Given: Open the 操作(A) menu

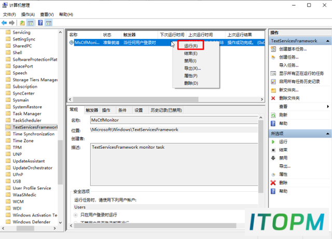Looking at the screenshot, I should tap(28, 15).
